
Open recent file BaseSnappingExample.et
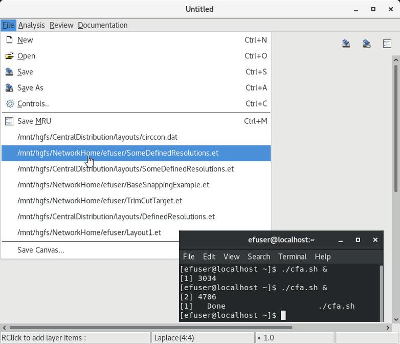tap(113, 185)
